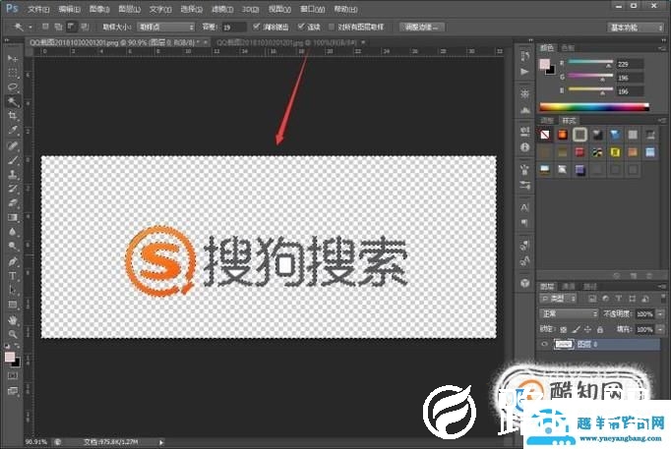Open the Layers panel flyout menu
Image resolution: width=671 pixels, height=449 pixels.
(662, 286)
